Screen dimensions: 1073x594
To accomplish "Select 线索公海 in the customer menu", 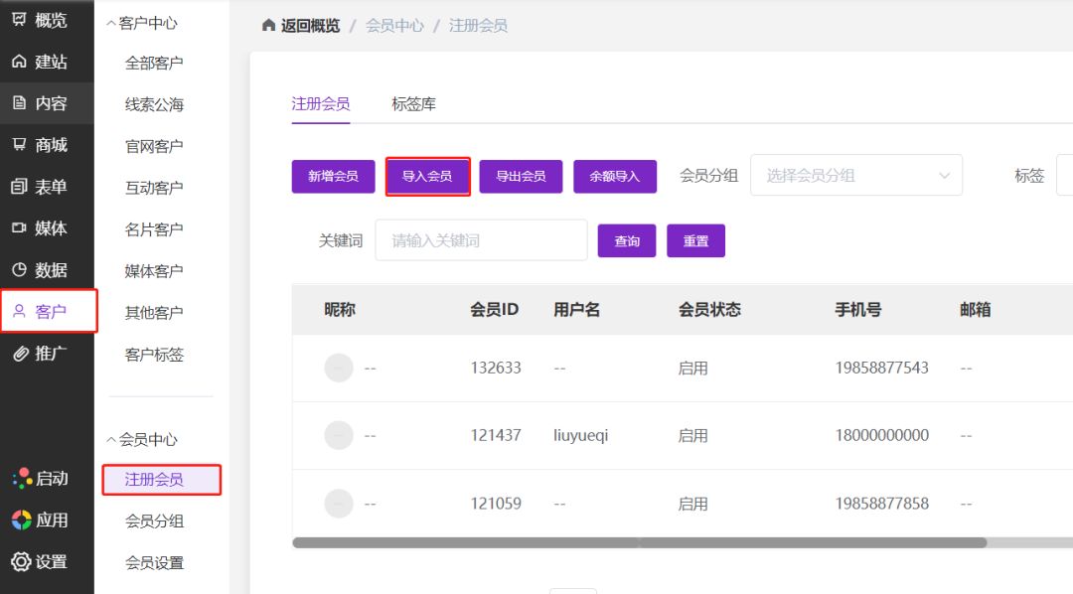I will tap(154, 104).
